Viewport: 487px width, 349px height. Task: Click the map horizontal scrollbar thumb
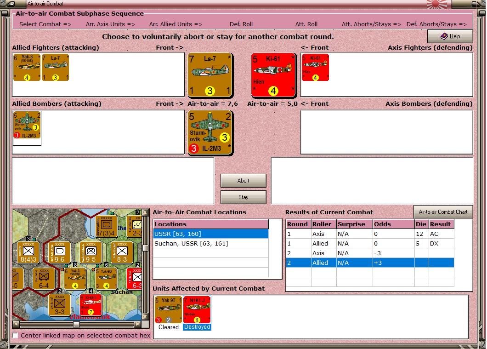[76, 325]
